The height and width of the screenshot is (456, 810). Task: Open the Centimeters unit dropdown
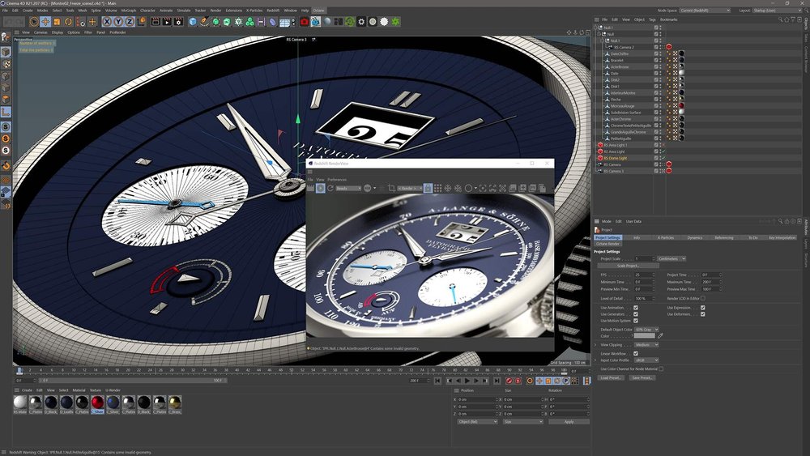671,259
